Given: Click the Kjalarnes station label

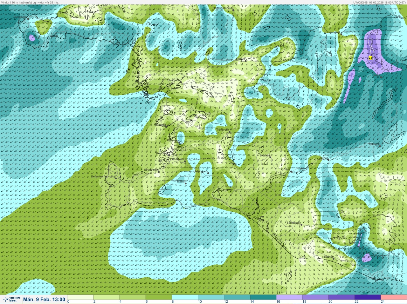Looking at the screenshot, I should tap(173, 140).
